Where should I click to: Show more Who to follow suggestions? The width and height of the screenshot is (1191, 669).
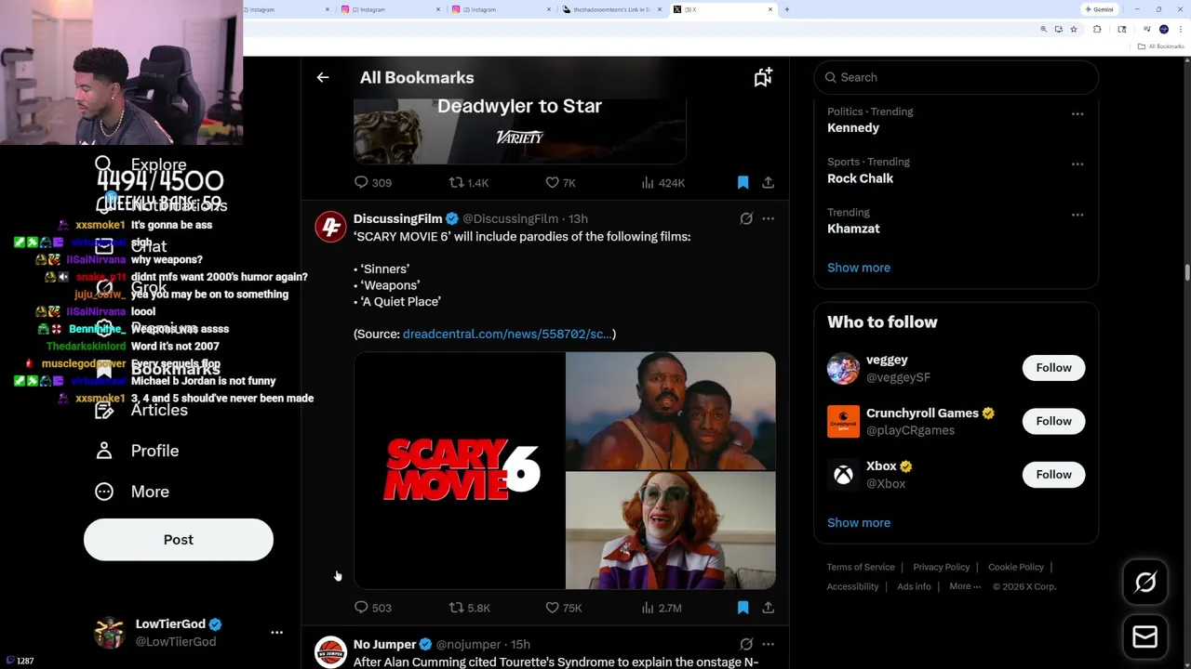[859, 522]
